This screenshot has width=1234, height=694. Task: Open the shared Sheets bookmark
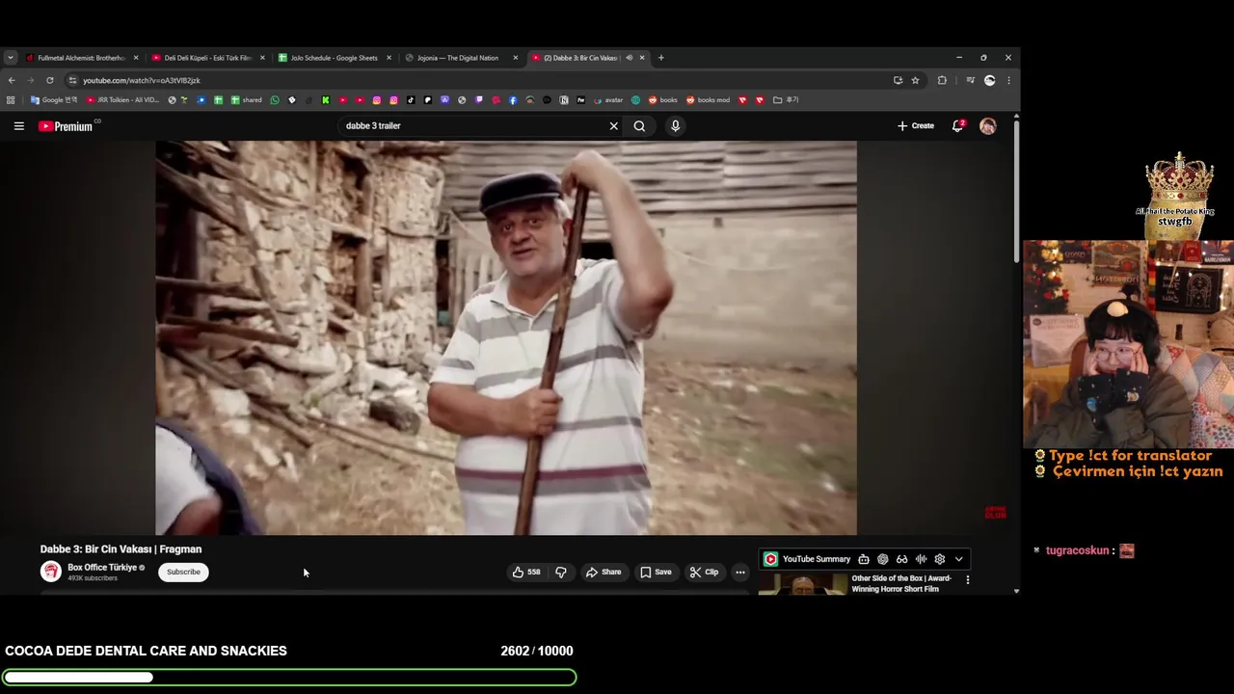click(246, 100)
